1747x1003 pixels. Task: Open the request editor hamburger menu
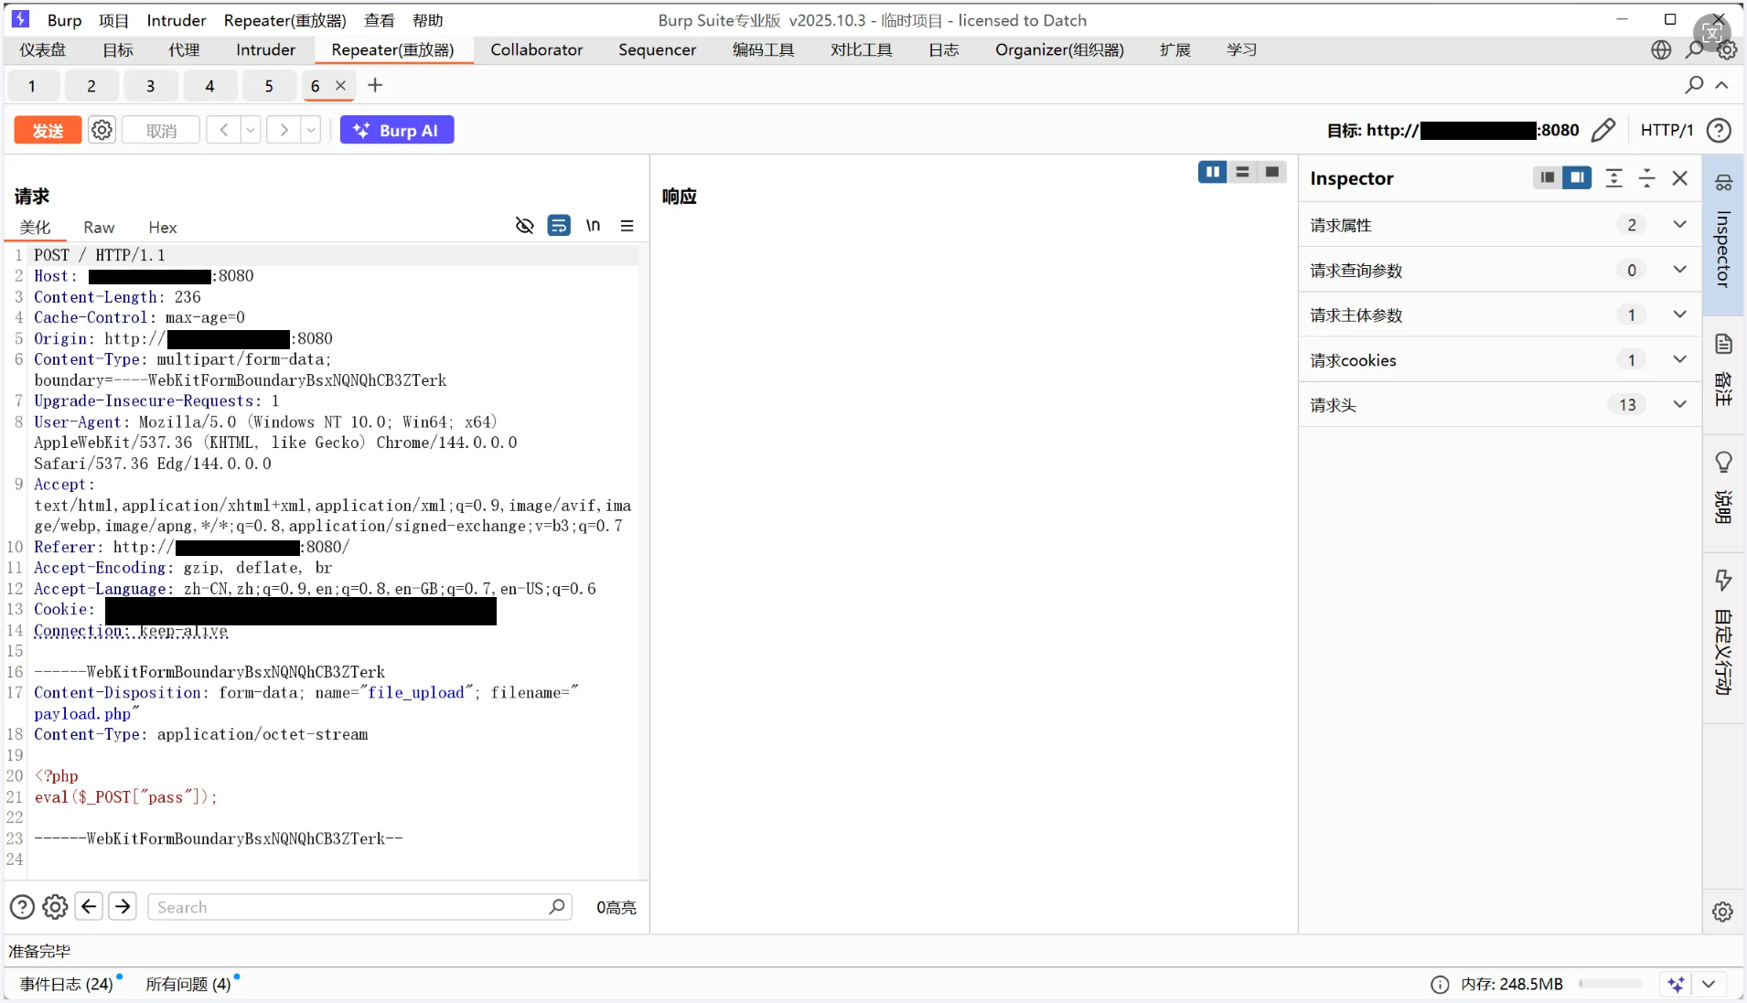point(627,226)
